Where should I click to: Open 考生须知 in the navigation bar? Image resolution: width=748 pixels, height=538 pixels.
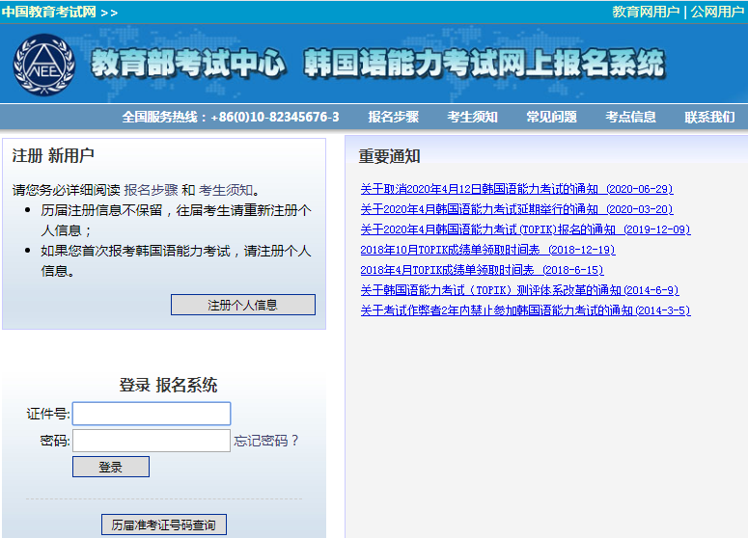pos(472,117)
